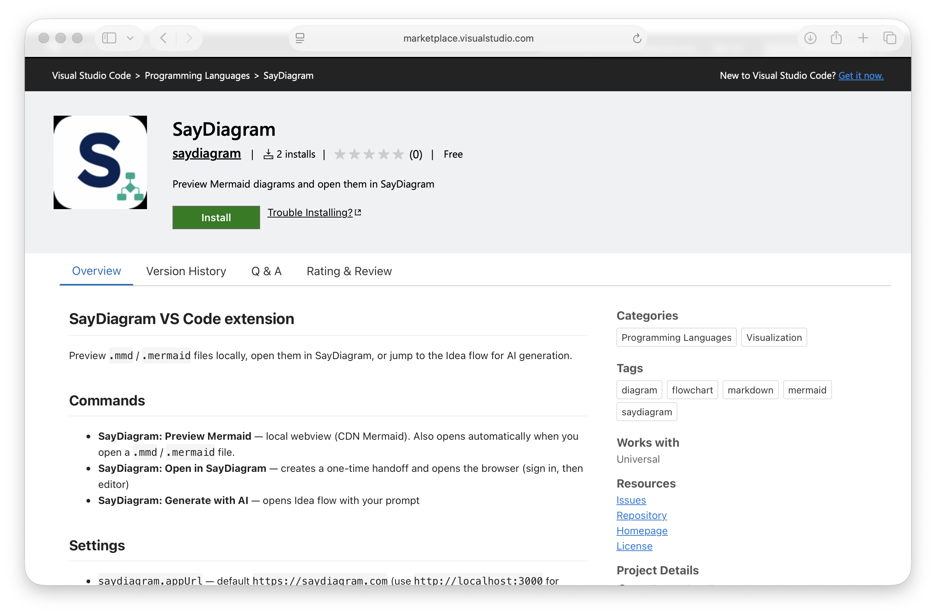Open the Share icon in Safari toolbar
The height and width of the screenshot is (616, 936).
point(836,38)
